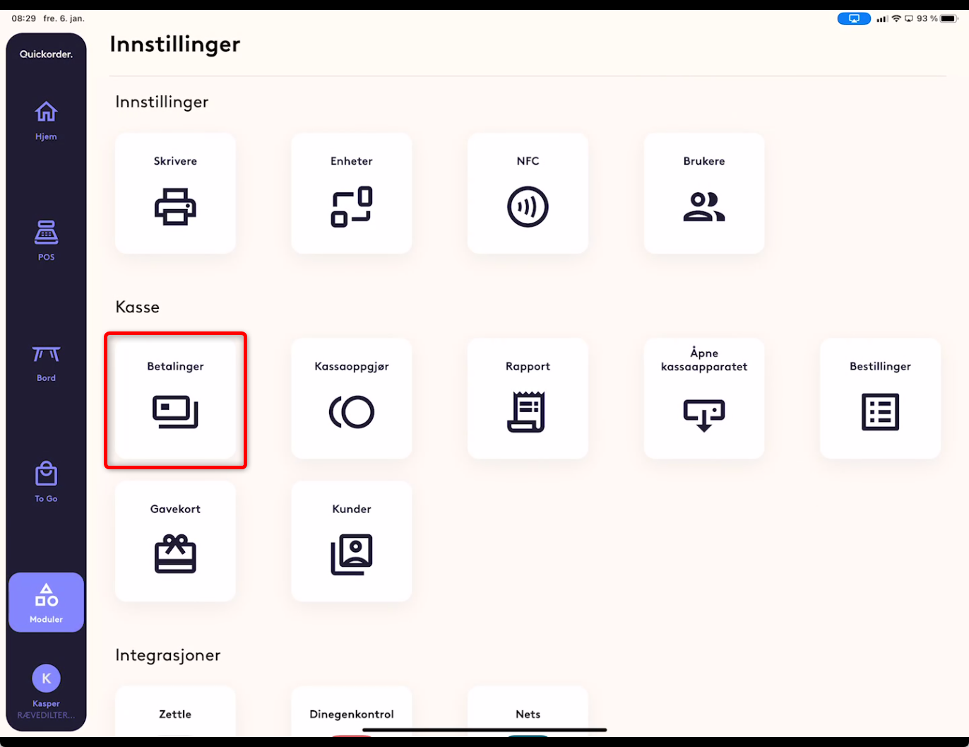
Task: Tap the battery indicator in status bar
Action: click(949, 18)
